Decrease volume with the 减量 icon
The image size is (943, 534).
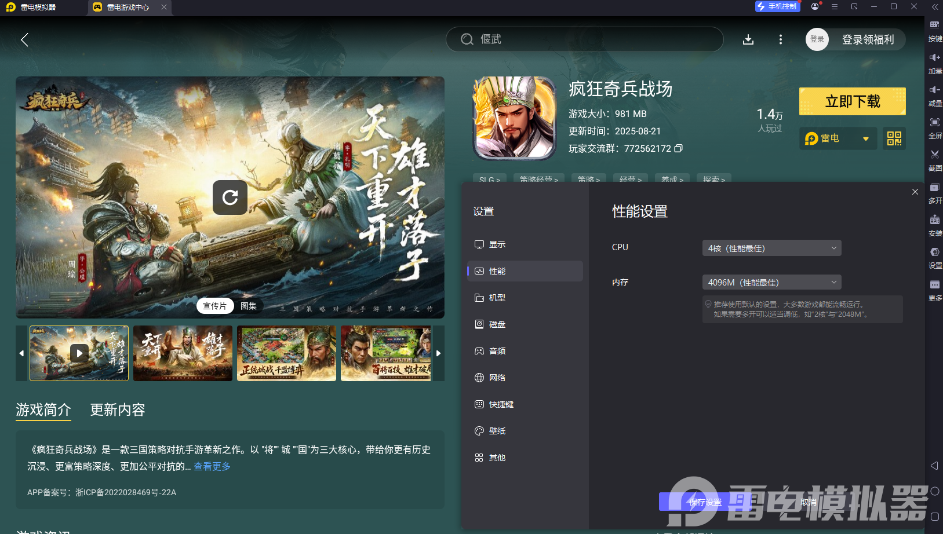click(934, 96)
